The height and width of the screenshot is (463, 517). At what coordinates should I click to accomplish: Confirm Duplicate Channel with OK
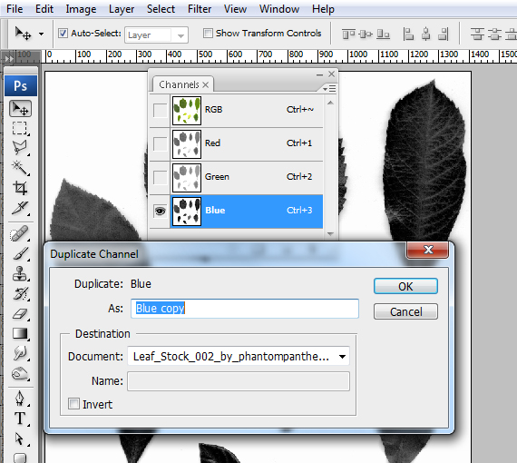(405, 286)
